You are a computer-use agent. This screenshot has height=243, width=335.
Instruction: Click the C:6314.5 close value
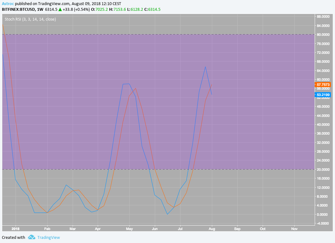pyautogui.click(x=152, y=10)
